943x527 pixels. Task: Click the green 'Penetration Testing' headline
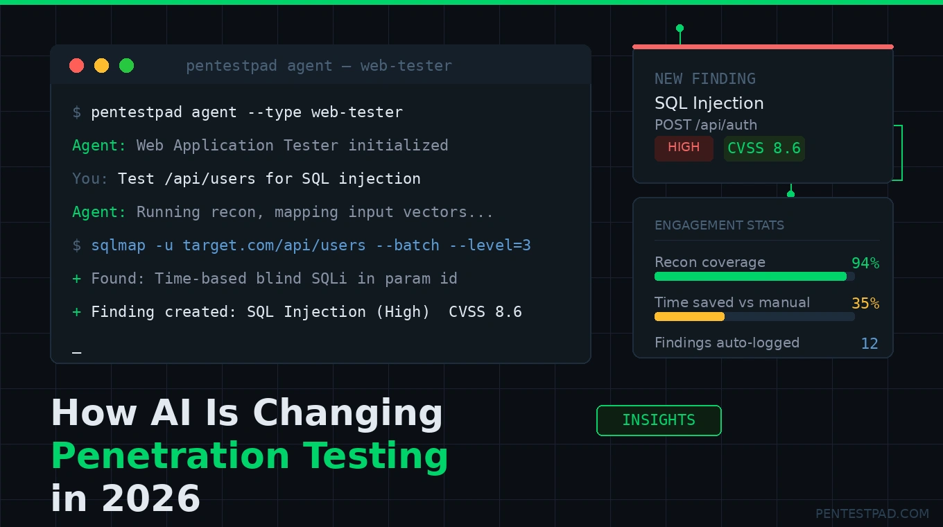pos(250,456)
